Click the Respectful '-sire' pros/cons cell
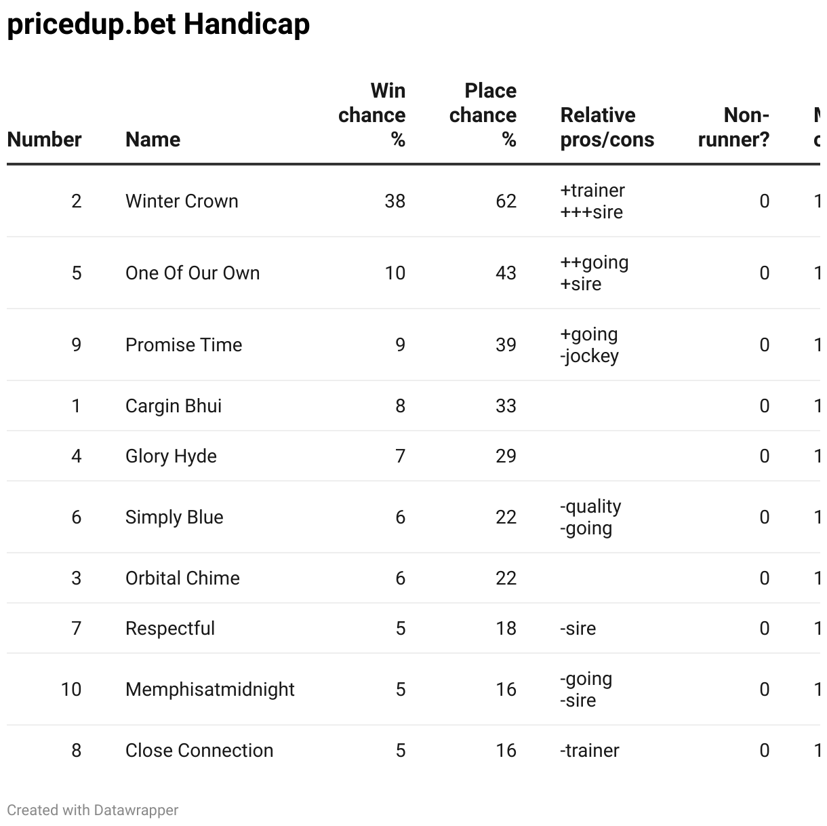This screenshot has width=827, height=826. point(578,629)
